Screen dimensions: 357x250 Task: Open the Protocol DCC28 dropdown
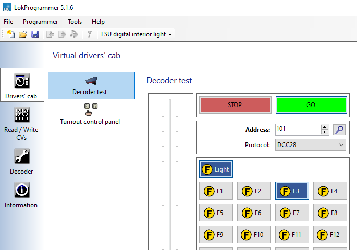(x=310, y=145)
